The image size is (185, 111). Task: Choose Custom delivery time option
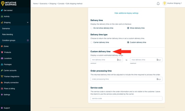[x=128, y=42]
